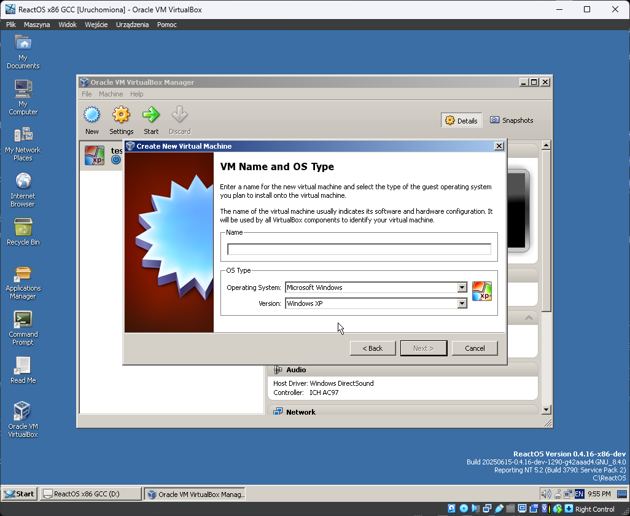Click the Audio section icon in details

278,370
